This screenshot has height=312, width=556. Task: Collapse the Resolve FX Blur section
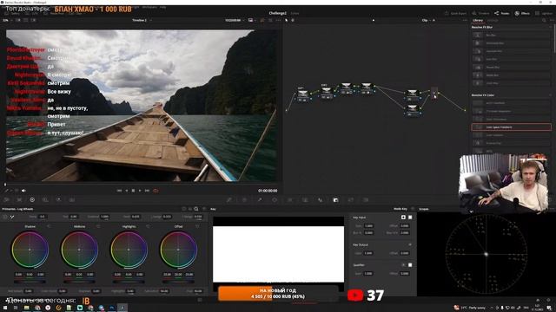pyautogui.click(x=550, y=27)
